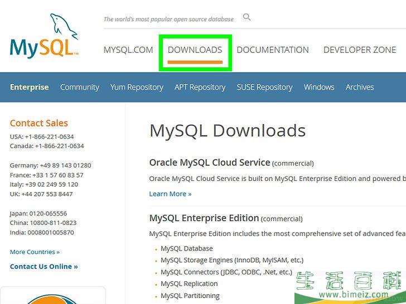Click the India: 0008001005870 line
The width and height of the screenshot is (406, 304).
(x=42, y=232)
